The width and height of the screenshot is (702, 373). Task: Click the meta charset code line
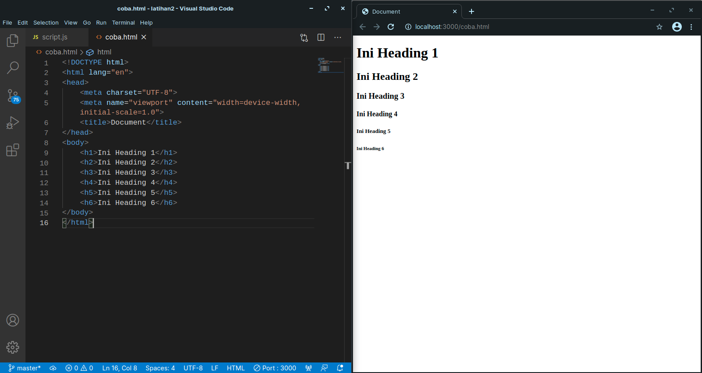[129, 93]
